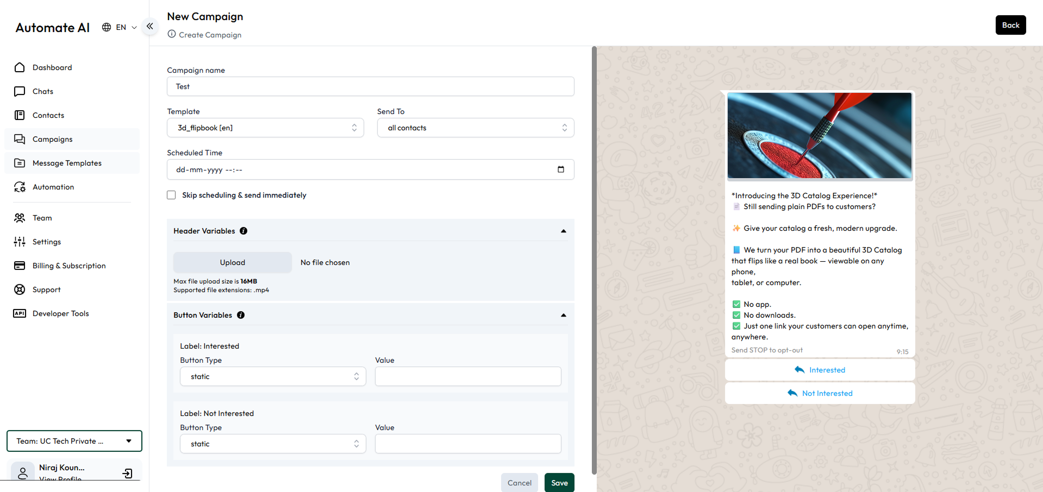This screenshot has height=492, width=1043.
Task: Click the Not Interested reply button in preview
Action: click(x=820, y=393)
